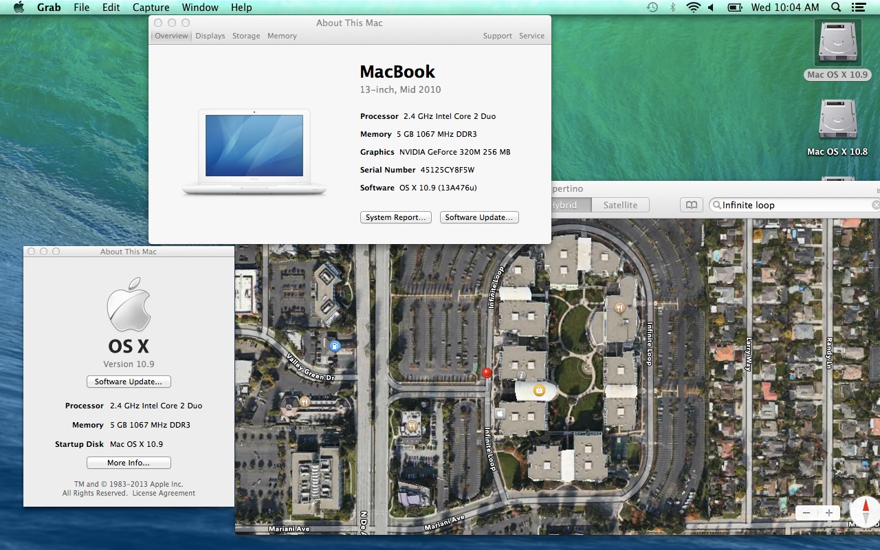Click the large Apple logo above OS X
The width and height of the screenshot is (880, 550).
click(x=129, y=305)
